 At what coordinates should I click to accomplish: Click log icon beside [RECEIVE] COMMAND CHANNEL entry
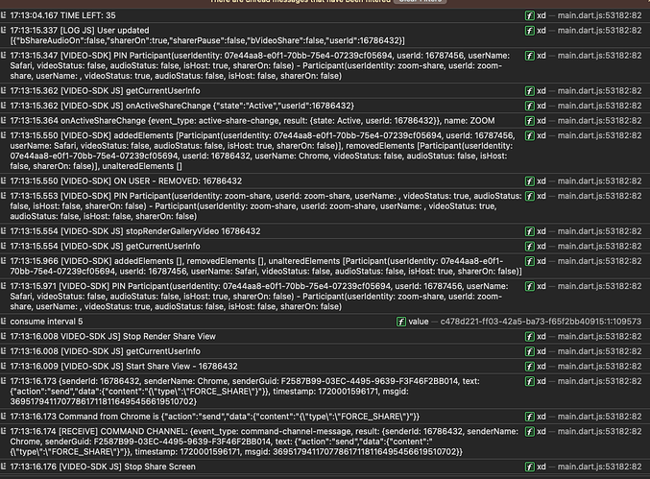[3, 431]
